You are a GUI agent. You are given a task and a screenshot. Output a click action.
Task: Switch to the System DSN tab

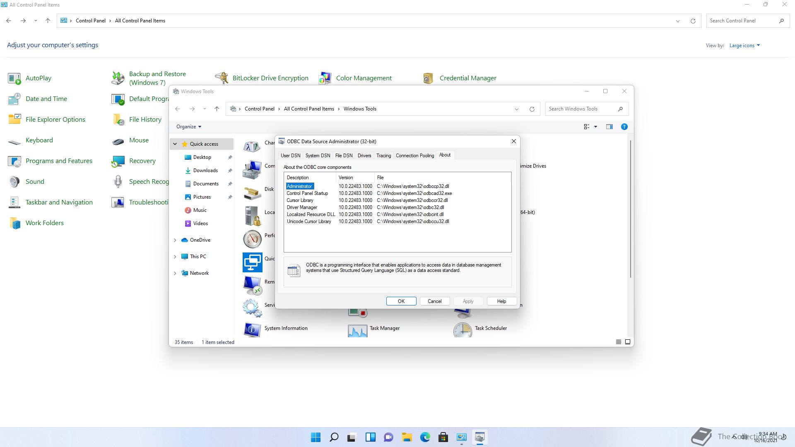(x=318, y=156)
